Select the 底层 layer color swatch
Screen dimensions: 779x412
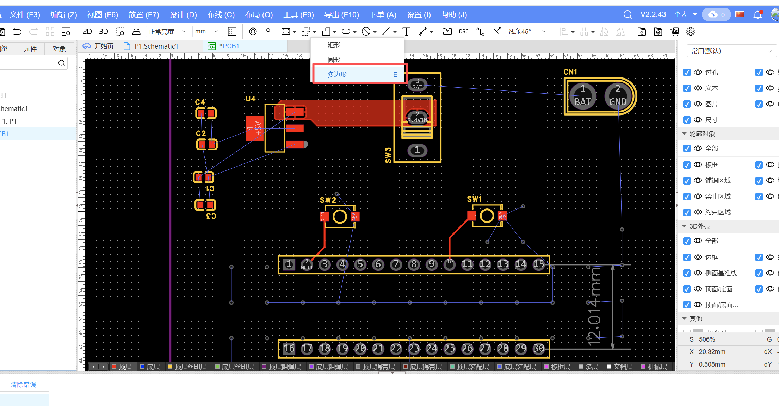click(x=143, y=367)
